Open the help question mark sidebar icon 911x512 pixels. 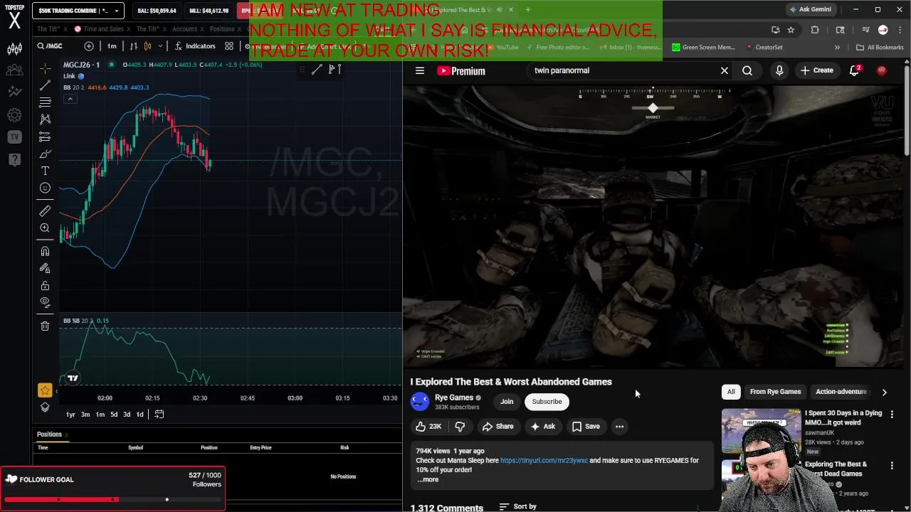click(14, 159)
